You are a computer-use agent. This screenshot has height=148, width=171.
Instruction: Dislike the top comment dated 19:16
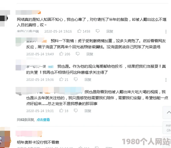click(x=98, y=31)
